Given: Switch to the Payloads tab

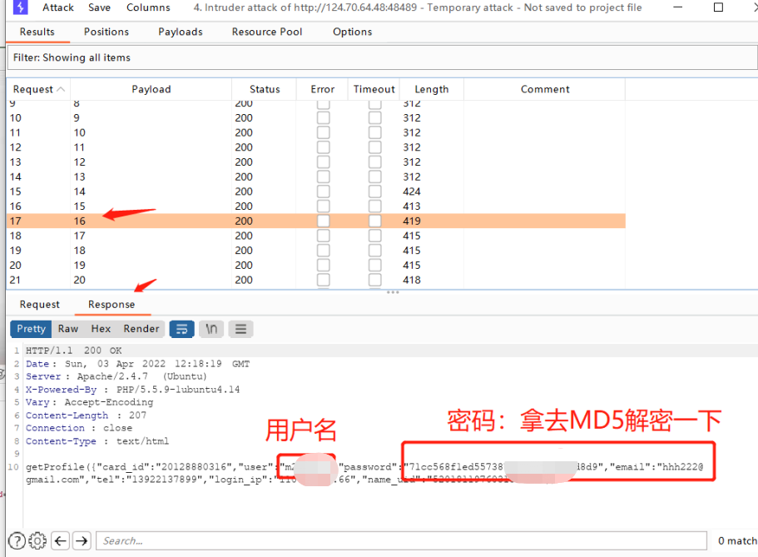Looking at the screenshot, I should (x=181, y=32).
